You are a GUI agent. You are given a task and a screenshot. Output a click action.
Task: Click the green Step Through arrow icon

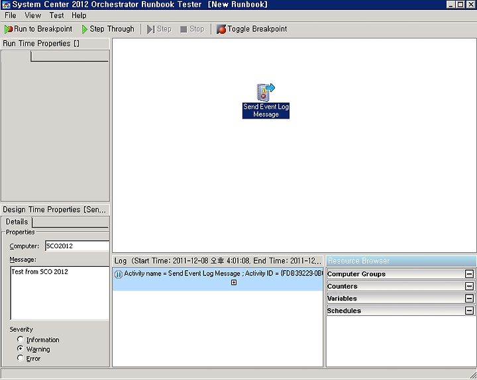[85, 29]
